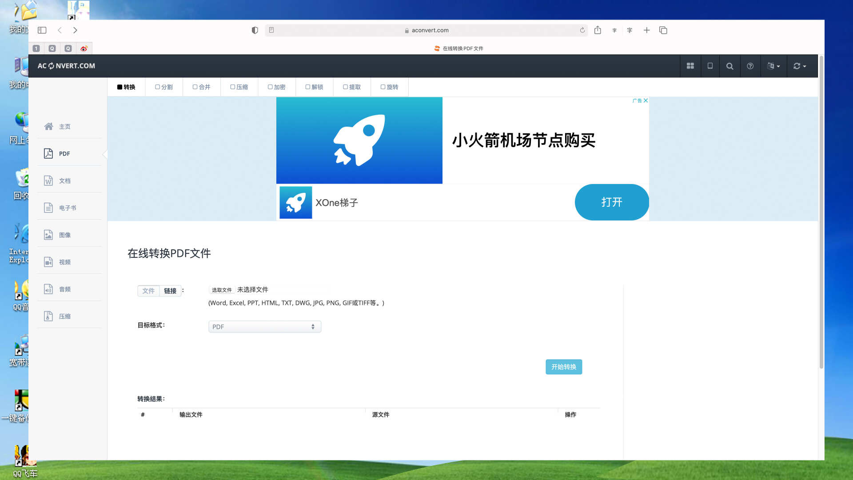Viewport: 853px width, 480px height.
Task: Click the 源文件 column header
Action: 381,415
